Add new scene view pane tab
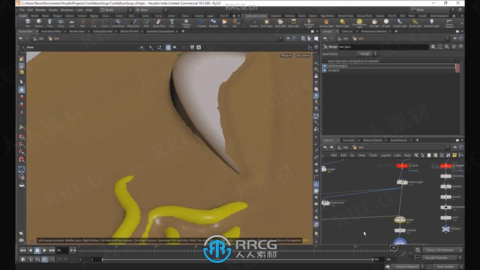480x270 pixels. [x=183, y=31]
